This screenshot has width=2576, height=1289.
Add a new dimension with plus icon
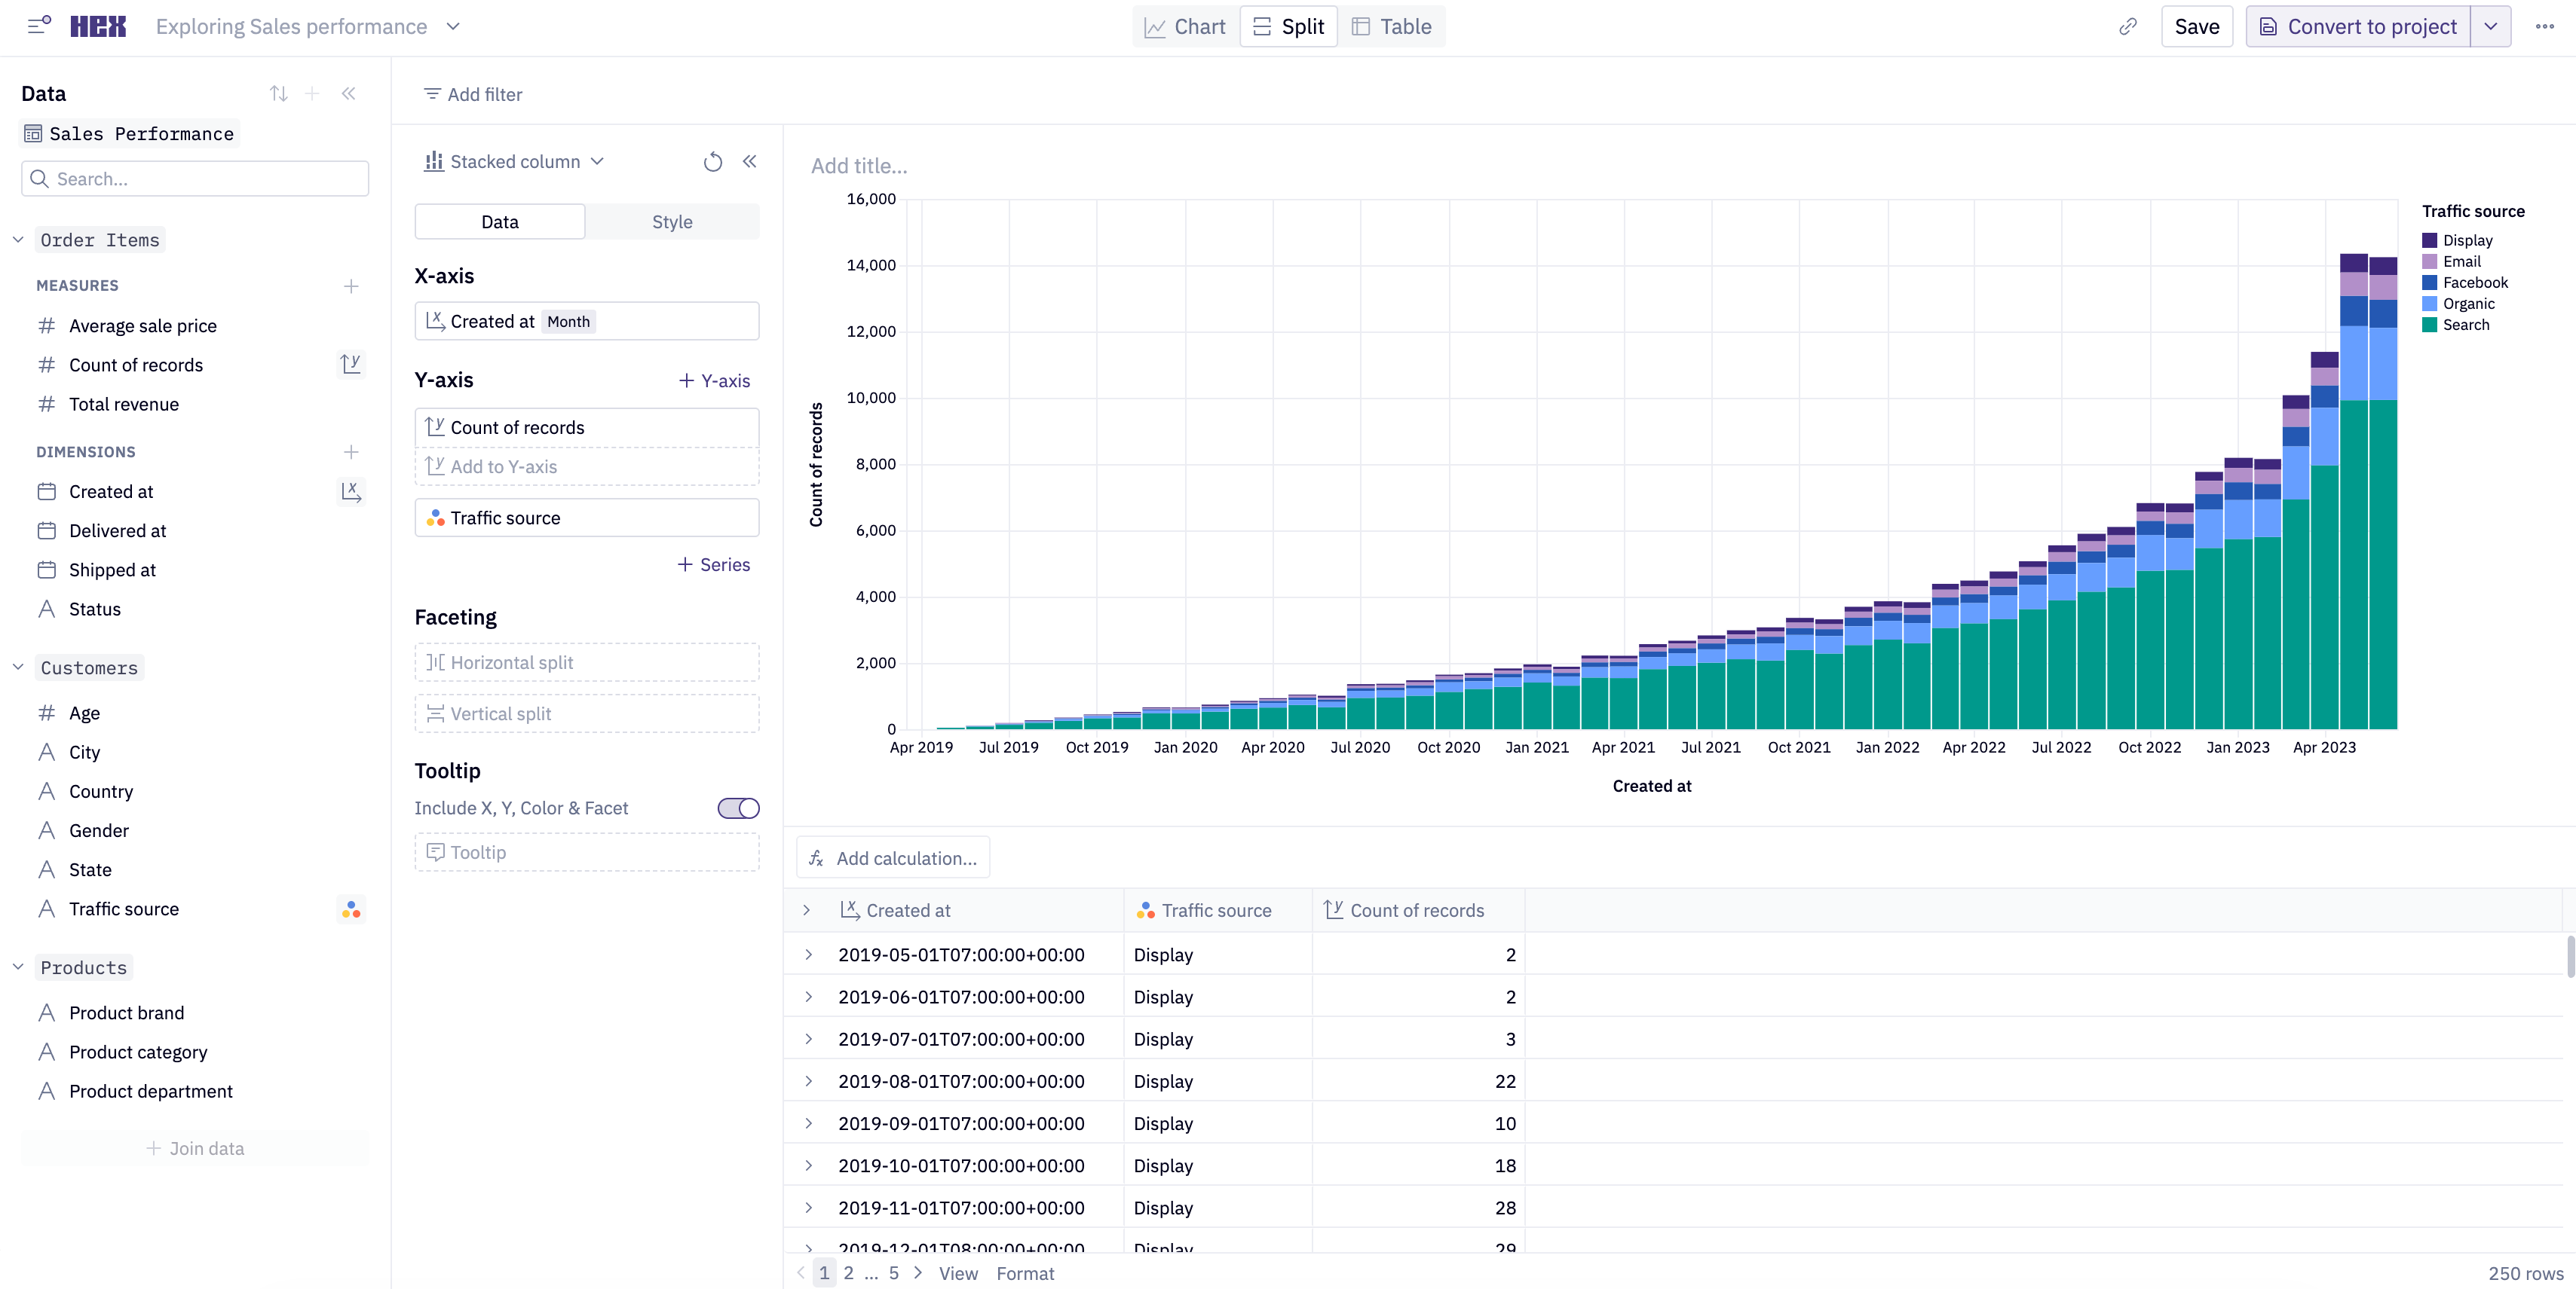click(351, 452)
